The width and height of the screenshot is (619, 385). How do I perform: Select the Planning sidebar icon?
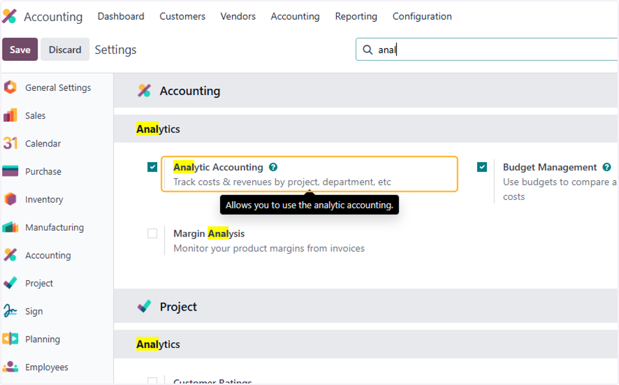(10, 339)
